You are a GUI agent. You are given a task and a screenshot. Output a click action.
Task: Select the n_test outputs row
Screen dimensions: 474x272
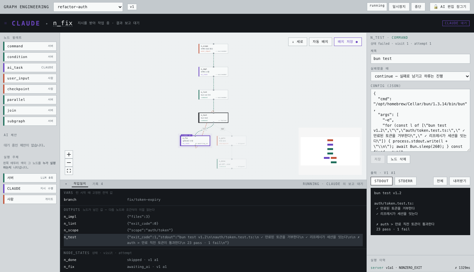coord(213,240)
